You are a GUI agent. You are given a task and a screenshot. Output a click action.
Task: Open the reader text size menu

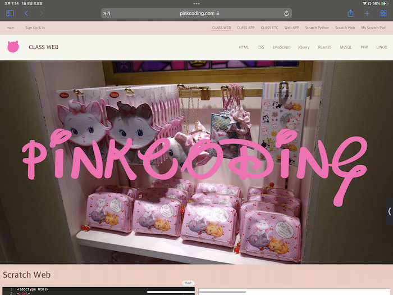(107, 13)
